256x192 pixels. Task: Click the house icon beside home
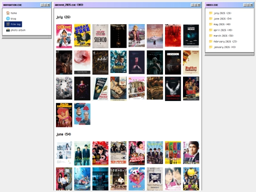click(x=8, y=13)
